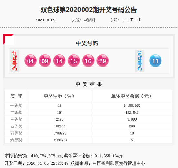Click the 中奖号码 section heading
Image resolution: width=178 pixels, height=168 pixels.
[87, 43]
